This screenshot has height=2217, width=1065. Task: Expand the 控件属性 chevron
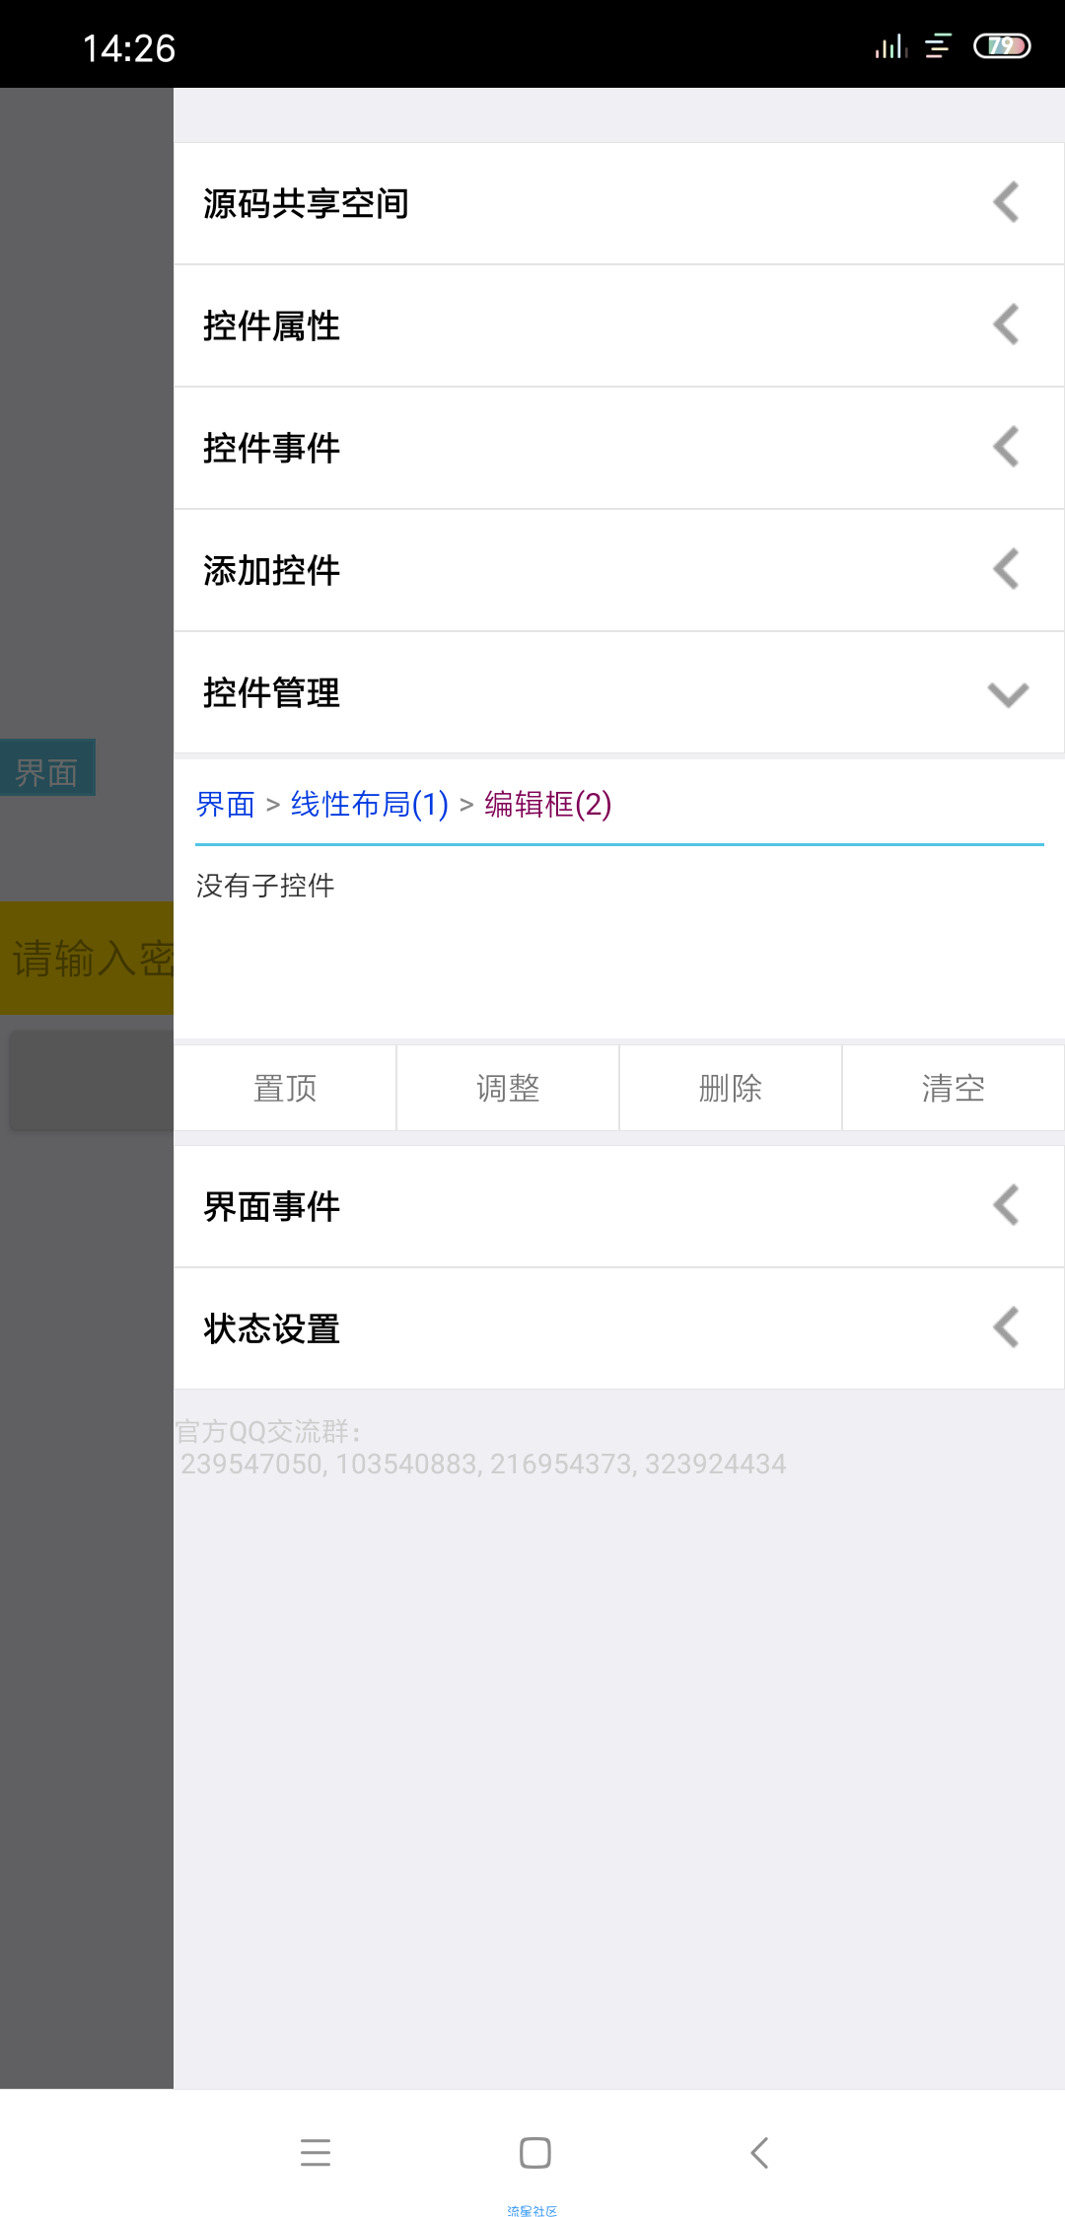point(1006,325)
